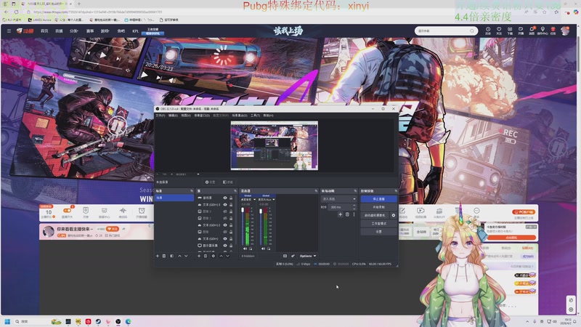
Task: Click OBS icon on Windows taskbar
Action: tap(118, 321)
